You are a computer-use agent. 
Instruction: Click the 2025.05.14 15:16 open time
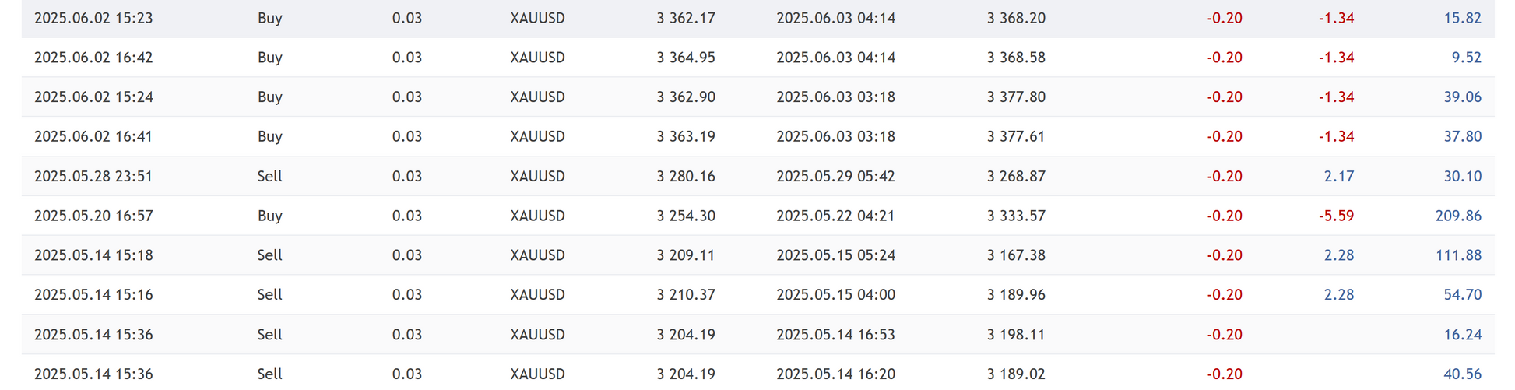93,295
